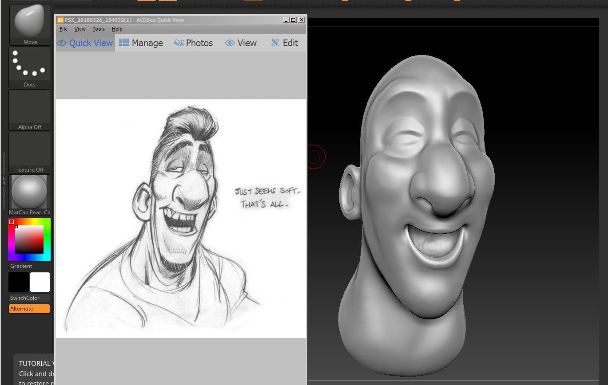The width and height of the screenshot is (608, 385).
Task: Switch to the Edit mode tab
Action: point(285,43)
